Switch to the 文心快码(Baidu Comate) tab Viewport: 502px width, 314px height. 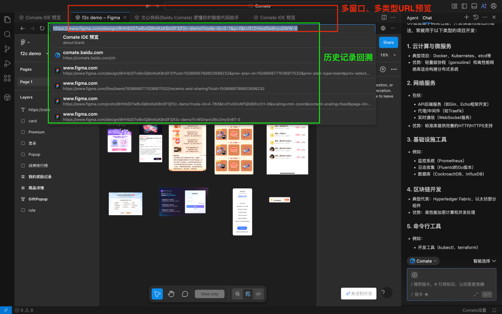pyautogui.click(x=187, y=18)
